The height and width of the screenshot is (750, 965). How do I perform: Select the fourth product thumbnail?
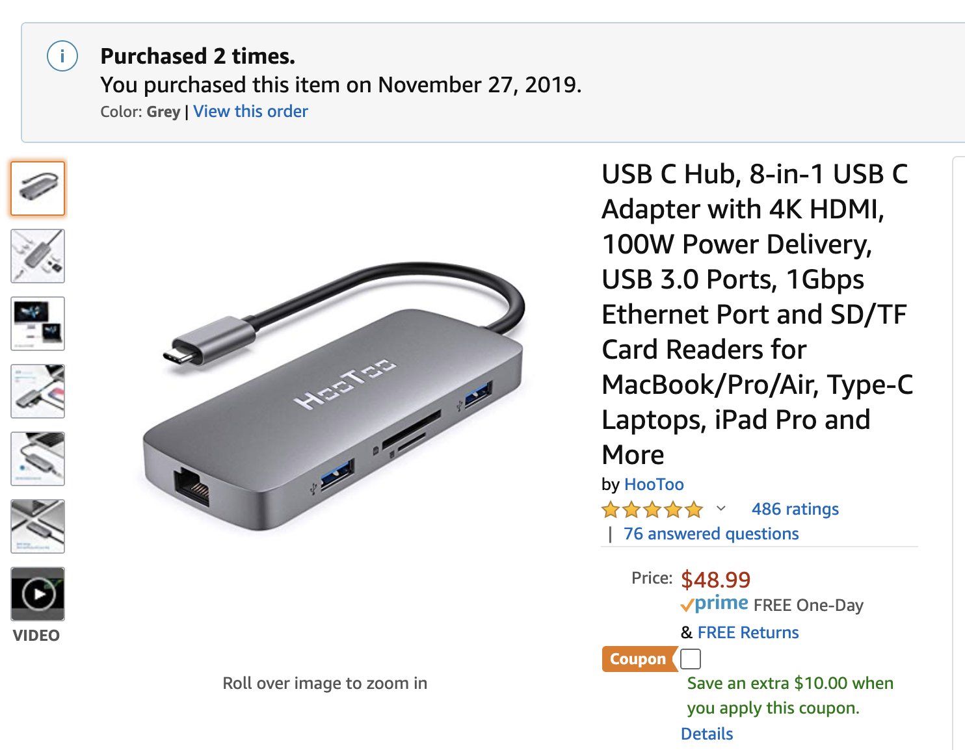click(38, 391)
